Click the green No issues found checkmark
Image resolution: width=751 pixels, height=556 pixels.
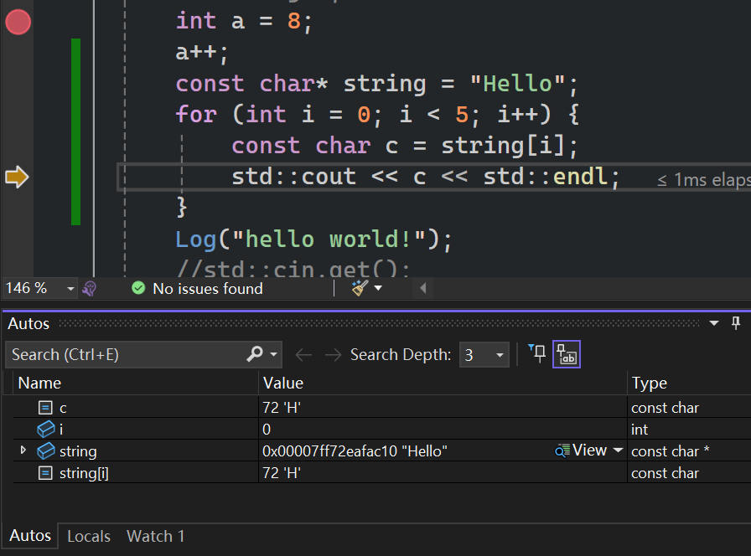click(x=138, y=289)
